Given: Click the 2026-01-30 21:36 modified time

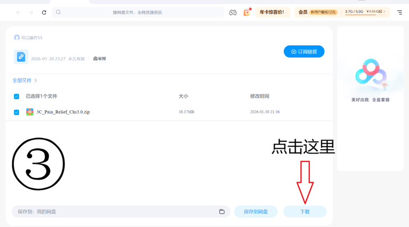Looking at the screenshot, I should point(265,112).
